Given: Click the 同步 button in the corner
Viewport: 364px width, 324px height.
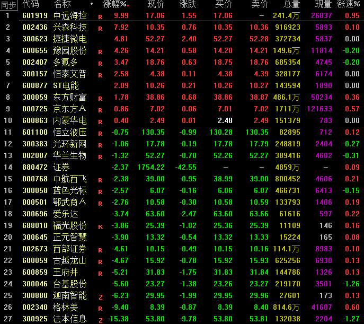Looking at the screenshot, I should (x=9, y=5).
